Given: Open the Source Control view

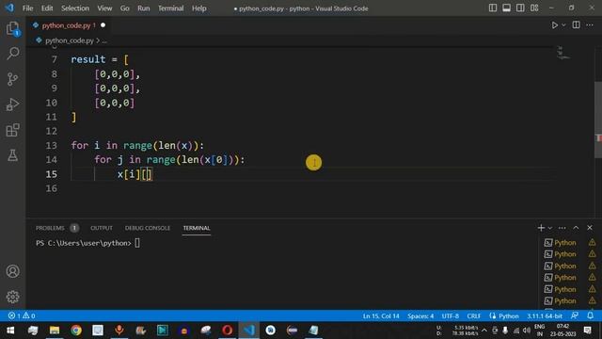Looking at the screenshot, I should 12,79.
